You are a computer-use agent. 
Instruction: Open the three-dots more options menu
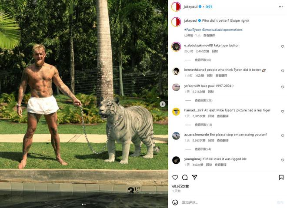coord(280,7)
